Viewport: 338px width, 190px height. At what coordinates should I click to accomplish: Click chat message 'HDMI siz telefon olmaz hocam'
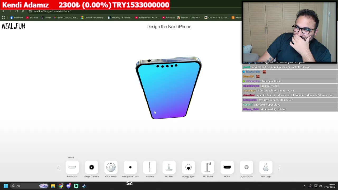pos(276,91)
